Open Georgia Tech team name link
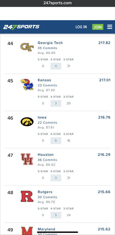The image size is (115, 235). click(50, 43)
